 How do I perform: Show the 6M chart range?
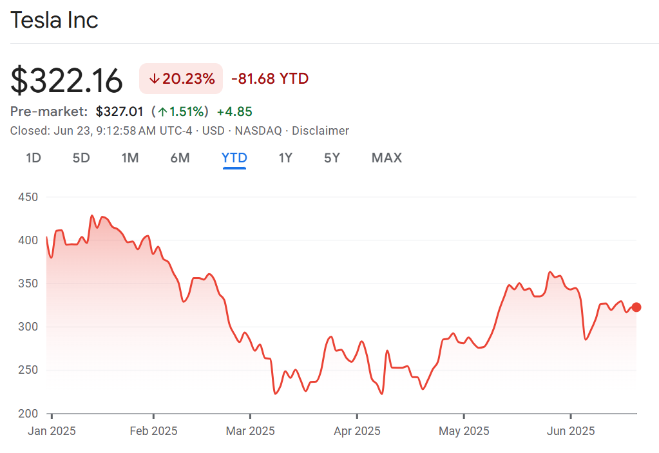coord(180,158)
